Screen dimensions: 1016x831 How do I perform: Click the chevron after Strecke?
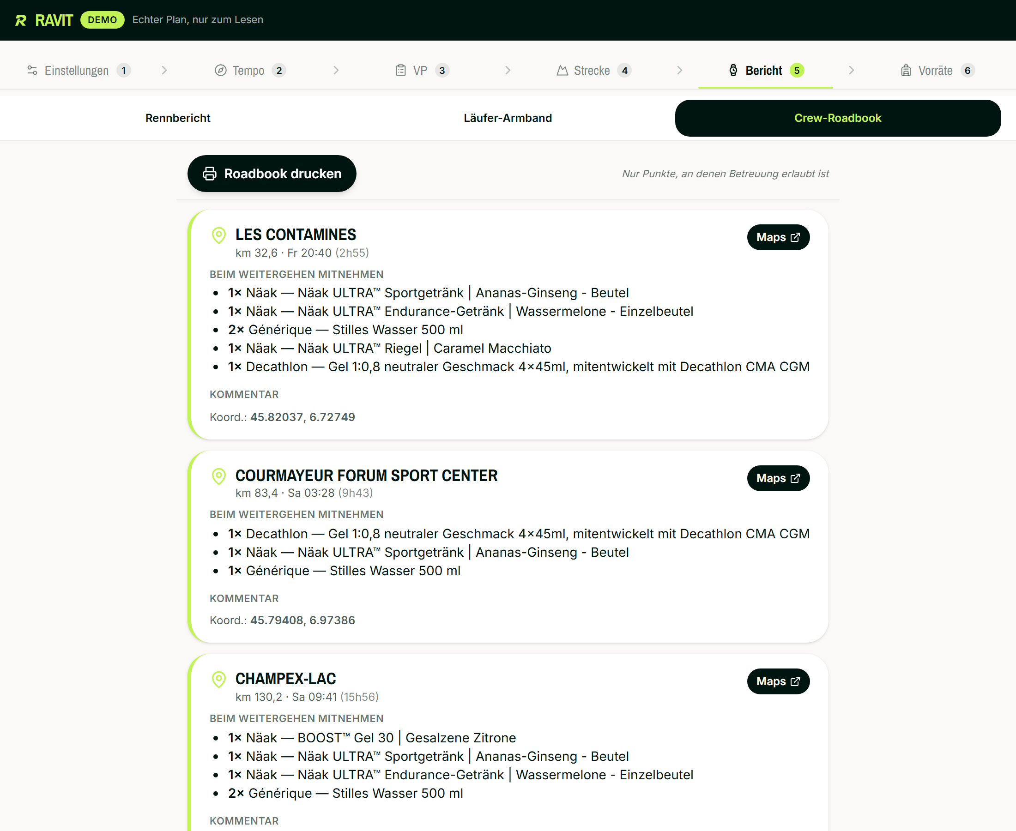[x=680, y=70]
